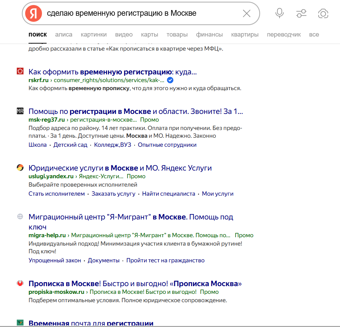Open «Временная почта для регистрации» result
Image resolution: width=340 pixels, height=327 pixels.
(x=91, y=323)
